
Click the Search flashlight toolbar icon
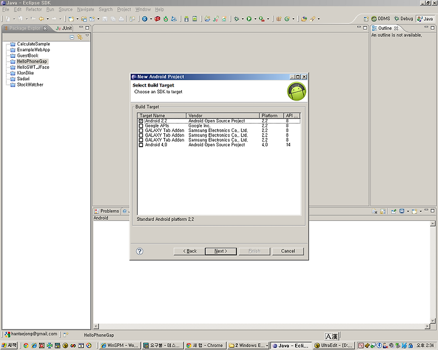pos(313,19)
